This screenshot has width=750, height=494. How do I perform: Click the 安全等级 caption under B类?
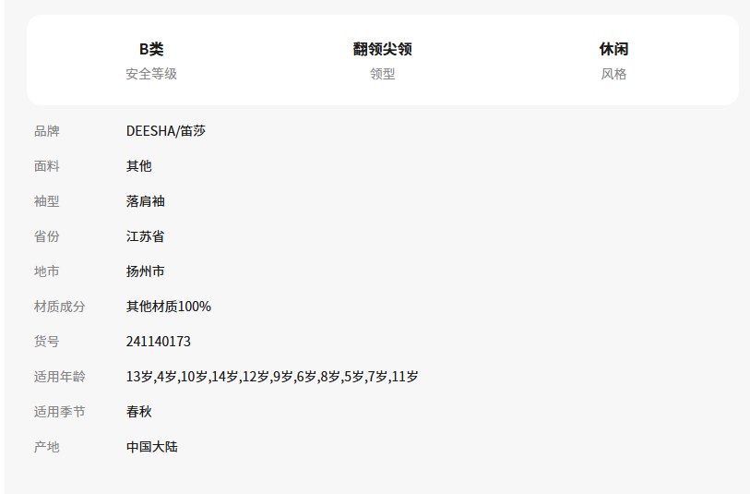151,74
